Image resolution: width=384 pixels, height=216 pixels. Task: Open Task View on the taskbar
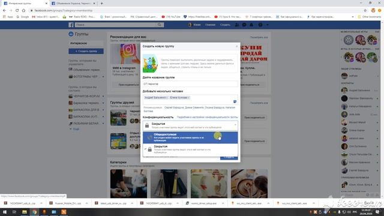click(x=14, y=212)
